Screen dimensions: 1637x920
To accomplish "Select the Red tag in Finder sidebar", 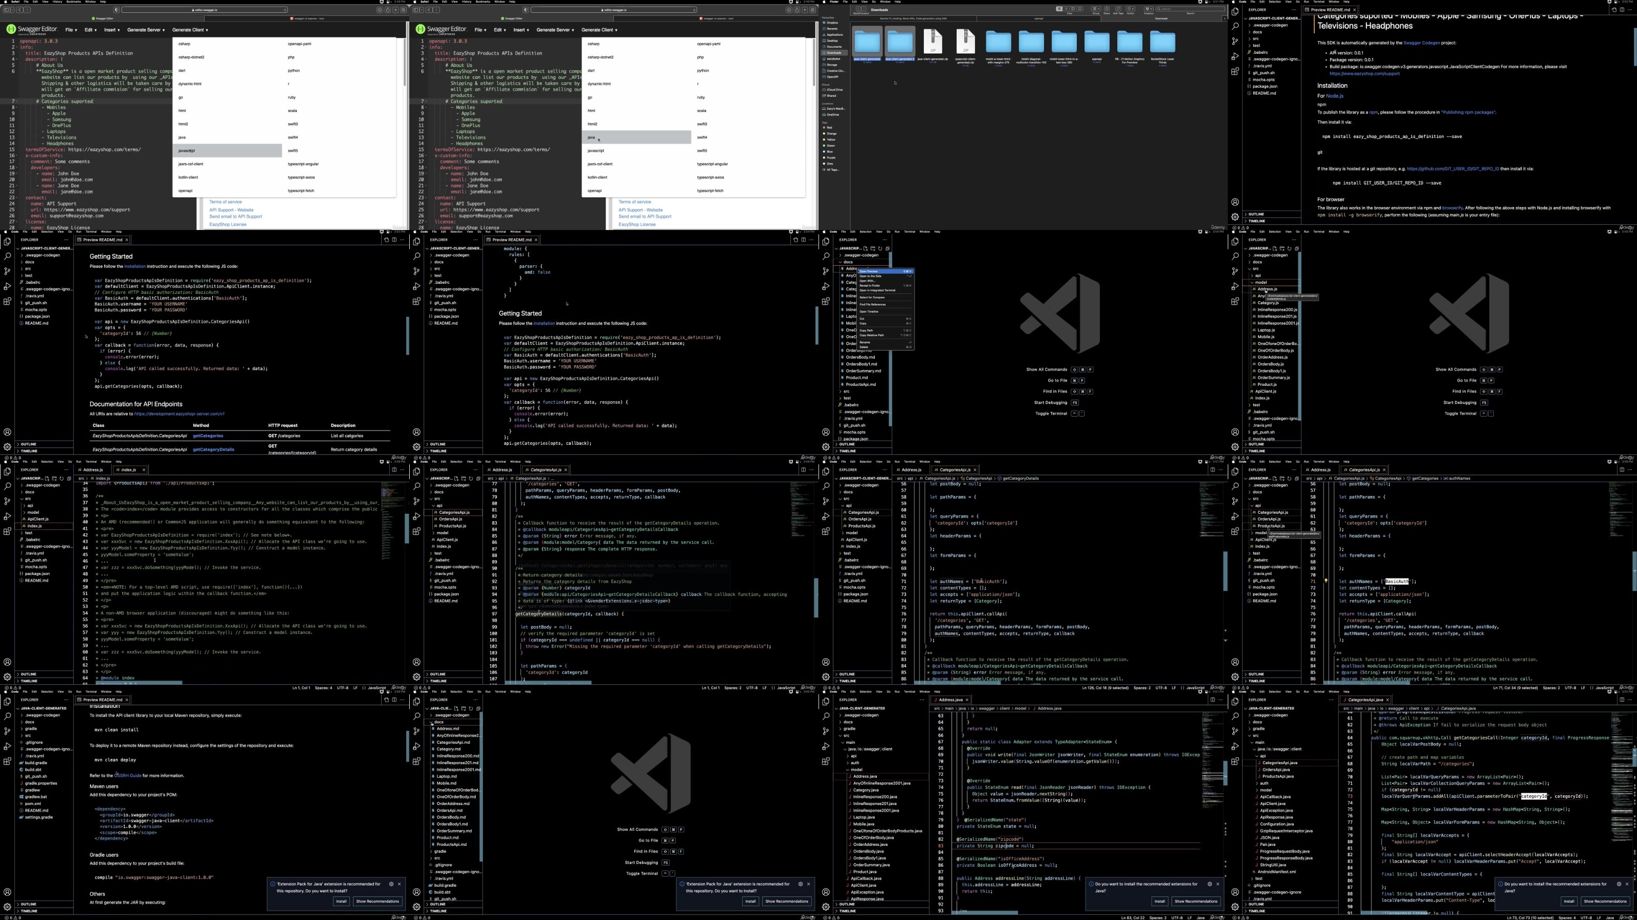I will 829,128.
